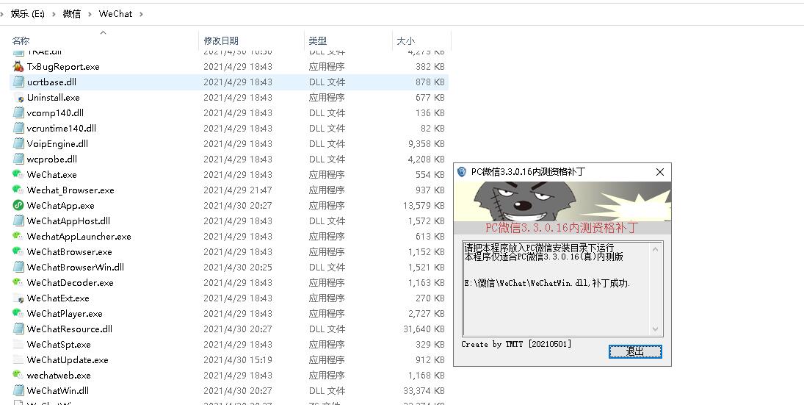Click the WeChatExt.exe file icon

pos(18,298)
